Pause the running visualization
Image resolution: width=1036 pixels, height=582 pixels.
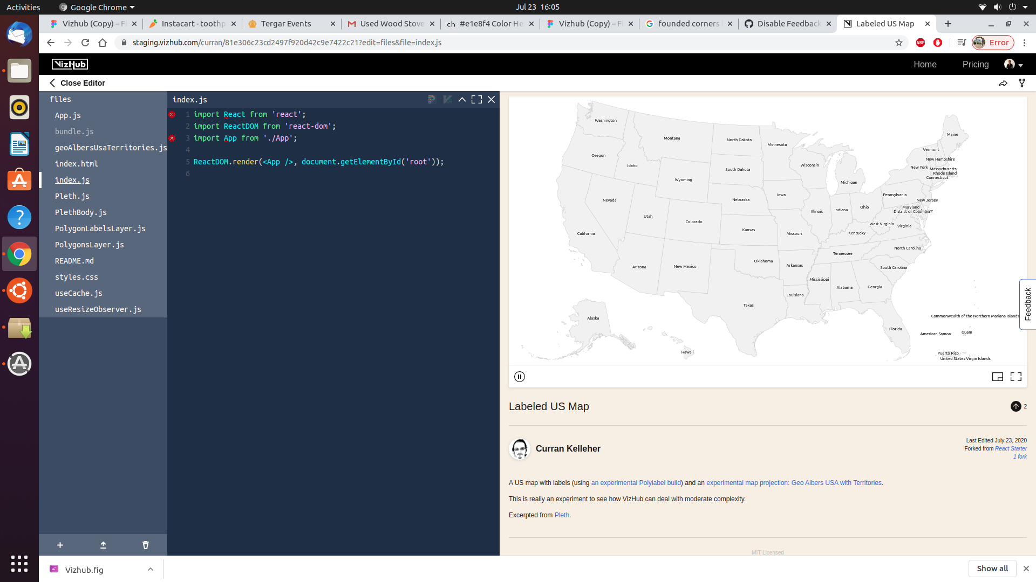520,377
